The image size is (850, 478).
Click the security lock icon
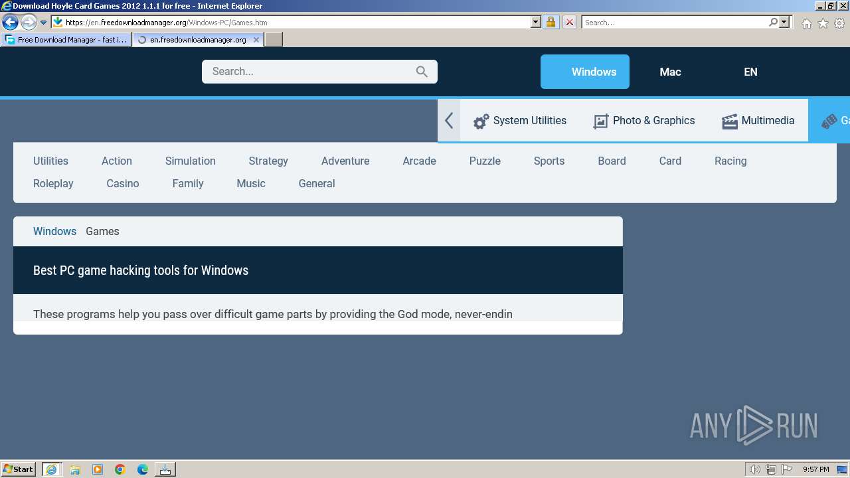[551, 22]
